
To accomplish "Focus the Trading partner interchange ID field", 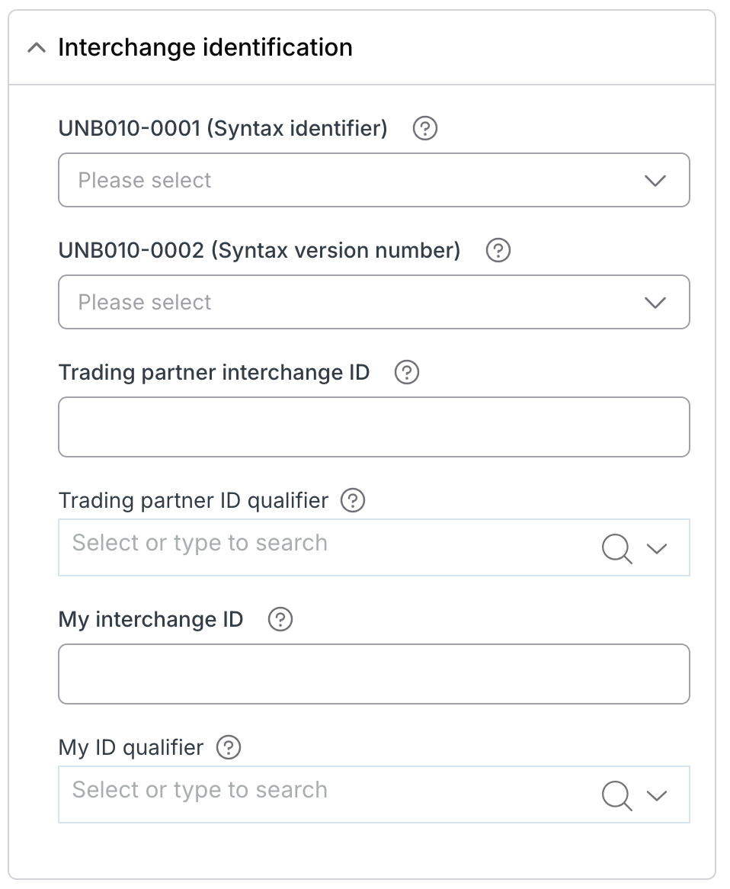I will pos(374,427).
